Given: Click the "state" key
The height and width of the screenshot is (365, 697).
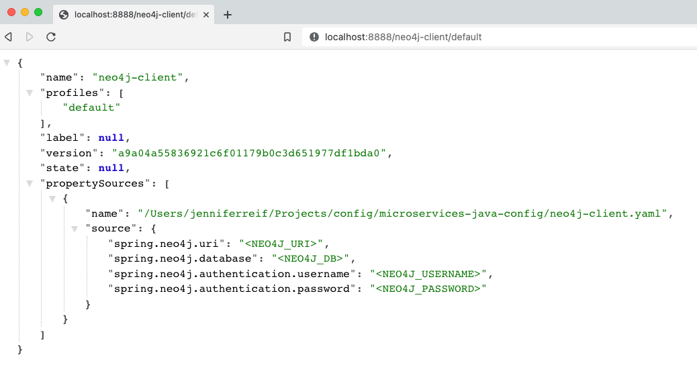Looking at the screenshot, I should (62, 168).
